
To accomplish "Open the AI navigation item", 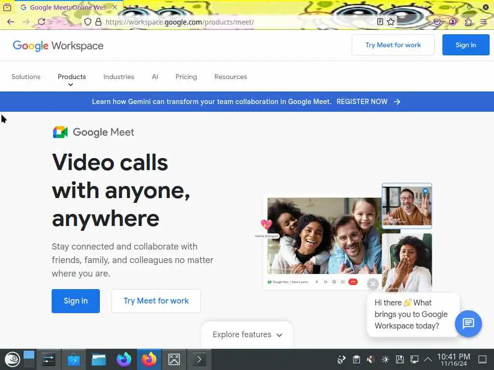I will pyautogui.click(x=155, y=77).
